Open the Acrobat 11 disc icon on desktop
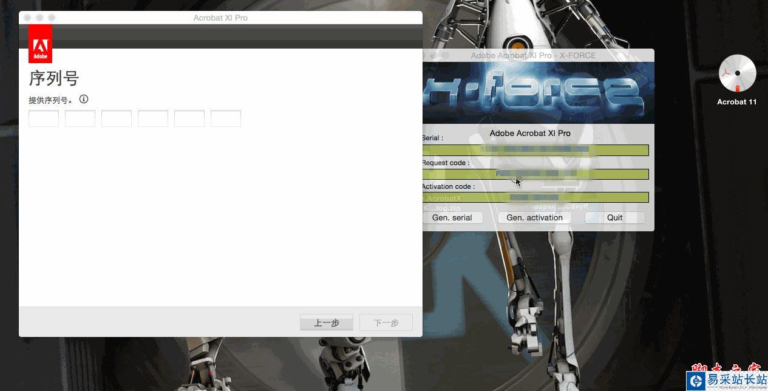This screenshot has height=391, width=768. (x=737, y=73)
